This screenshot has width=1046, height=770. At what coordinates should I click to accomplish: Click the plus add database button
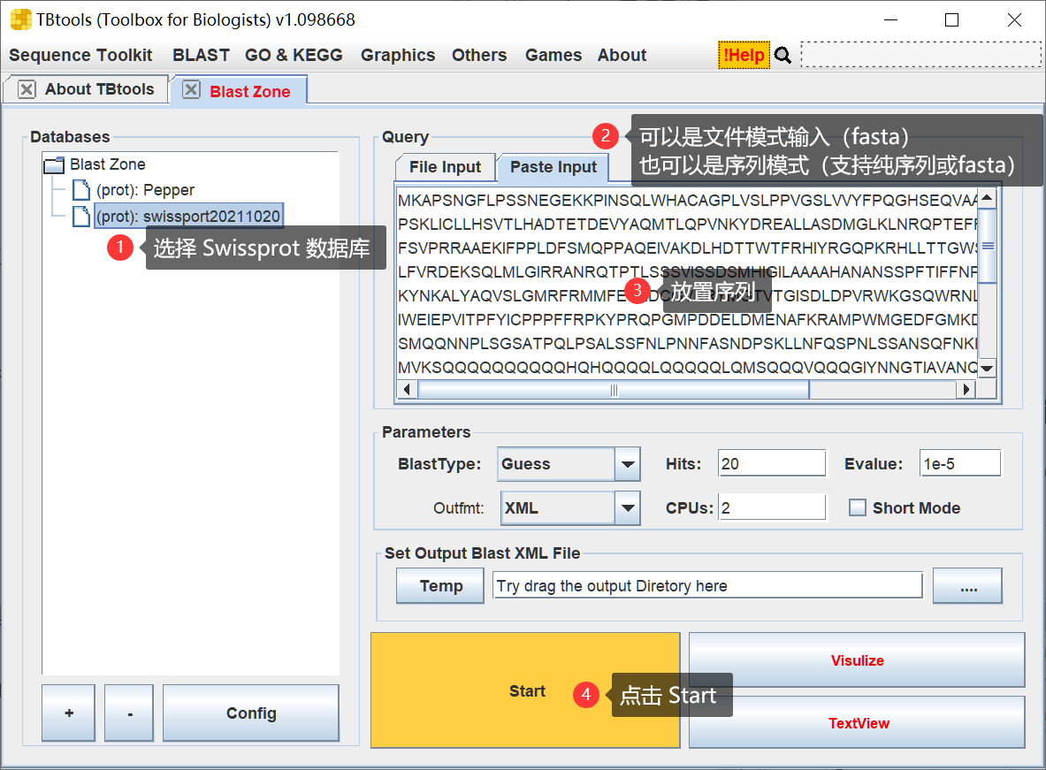pyautogui.click(x=68, y=713)
